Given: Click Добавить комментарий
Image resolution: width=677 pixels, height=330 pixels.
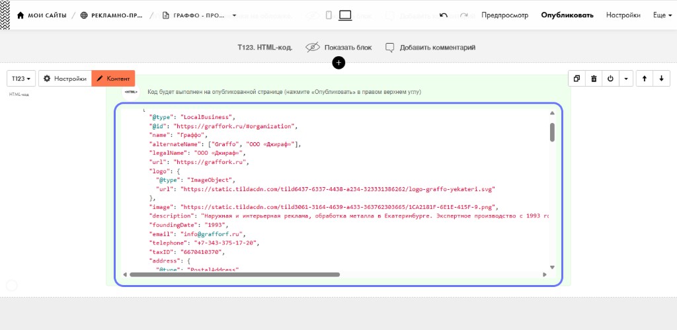Looking at the screenshot, I should click(x=438, y=48).
